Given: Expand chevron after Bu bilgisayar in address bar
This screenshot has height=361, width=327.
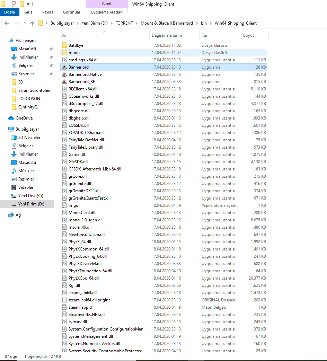Looking at the screenshot, I should tap(78, 23).
